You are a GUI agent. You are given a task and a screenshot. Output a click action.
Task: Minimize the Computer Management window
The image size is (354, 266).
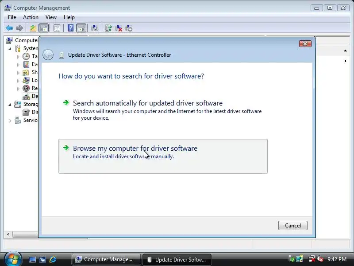click(316, 8)
